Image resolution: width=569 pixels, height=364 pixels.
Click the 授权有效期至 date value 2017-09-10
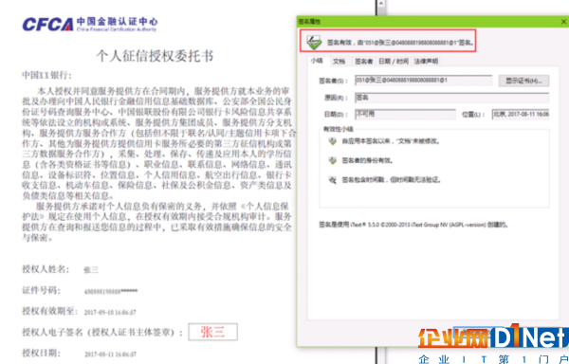point(110,312)
